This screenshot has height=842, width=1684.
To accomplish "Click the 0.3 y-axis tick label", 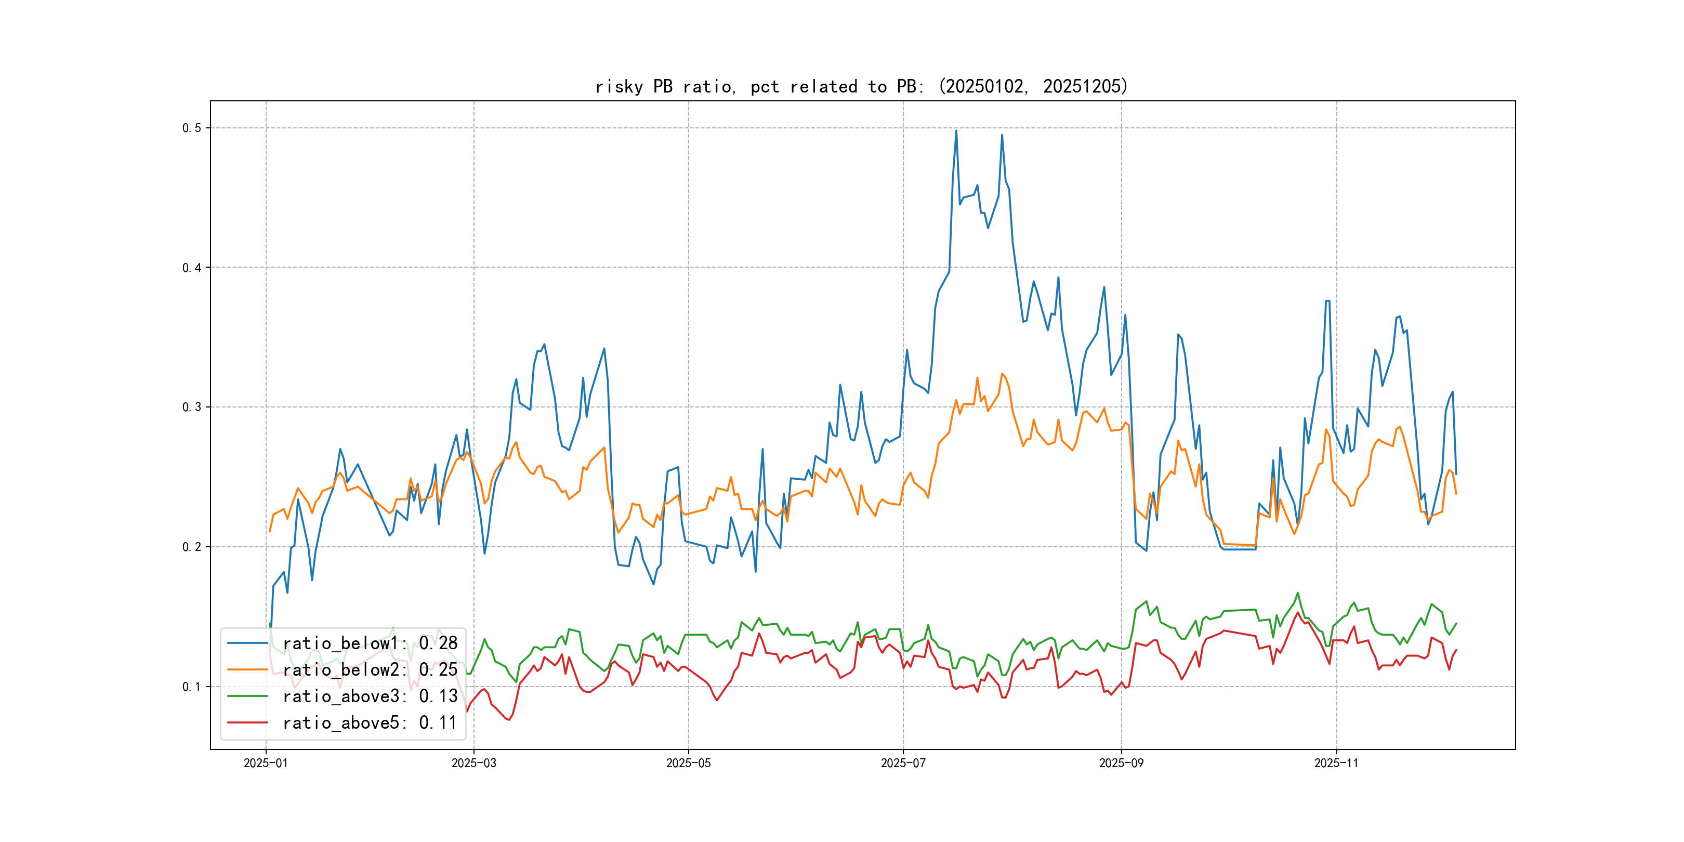I will pos(192,407).
